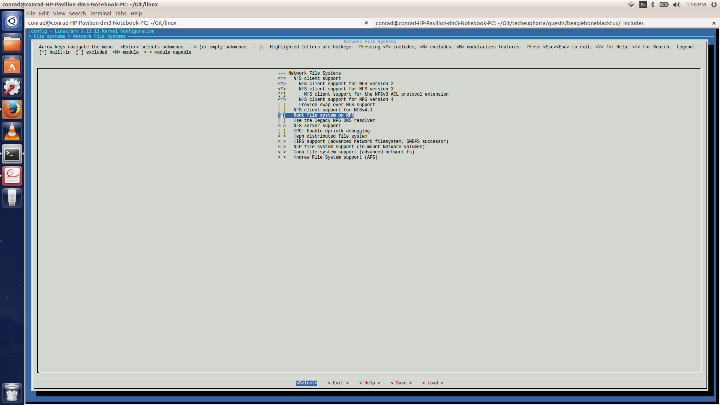Open the clock menu showing 1:58 PM
This screenshot has width=720, height=405.
(696, 4)
